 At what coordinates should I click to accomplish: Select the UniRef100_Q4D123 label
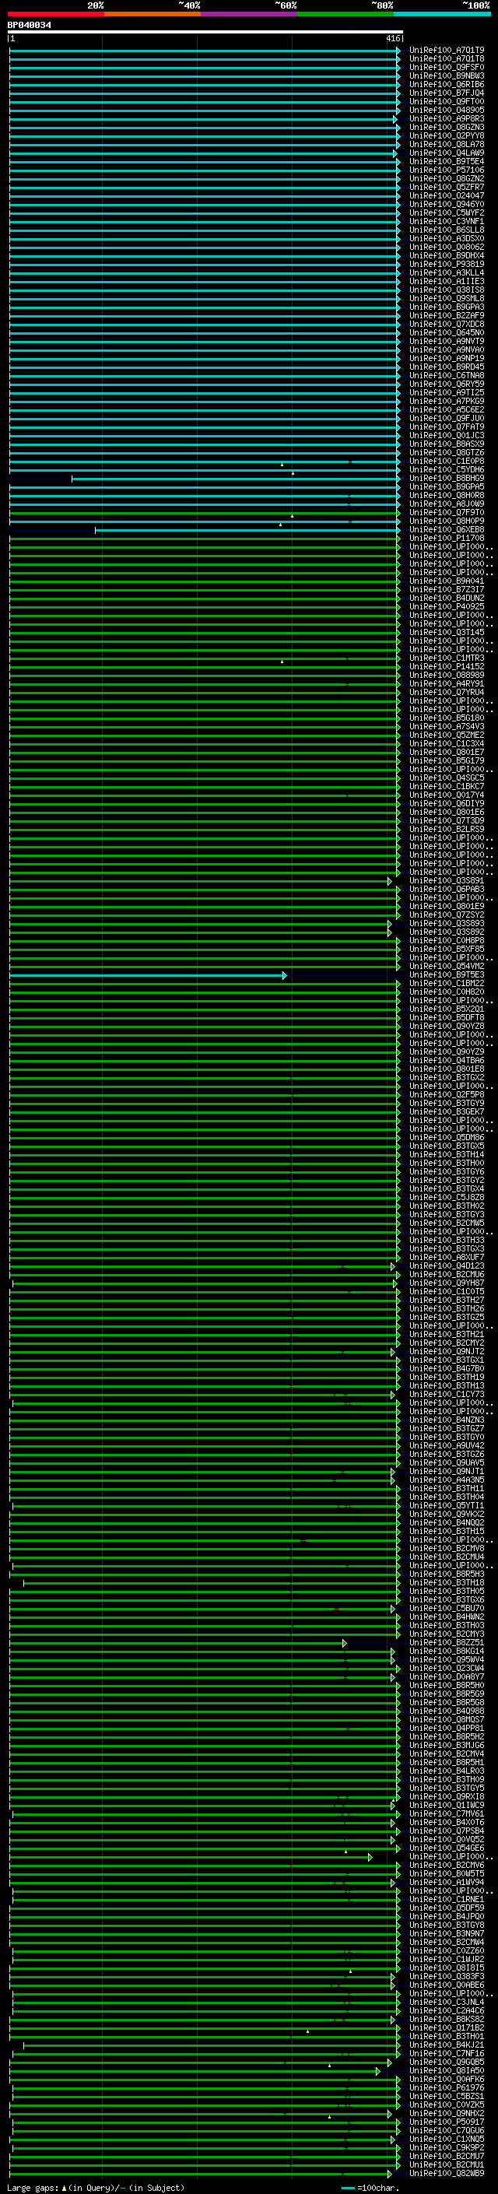447,1265
